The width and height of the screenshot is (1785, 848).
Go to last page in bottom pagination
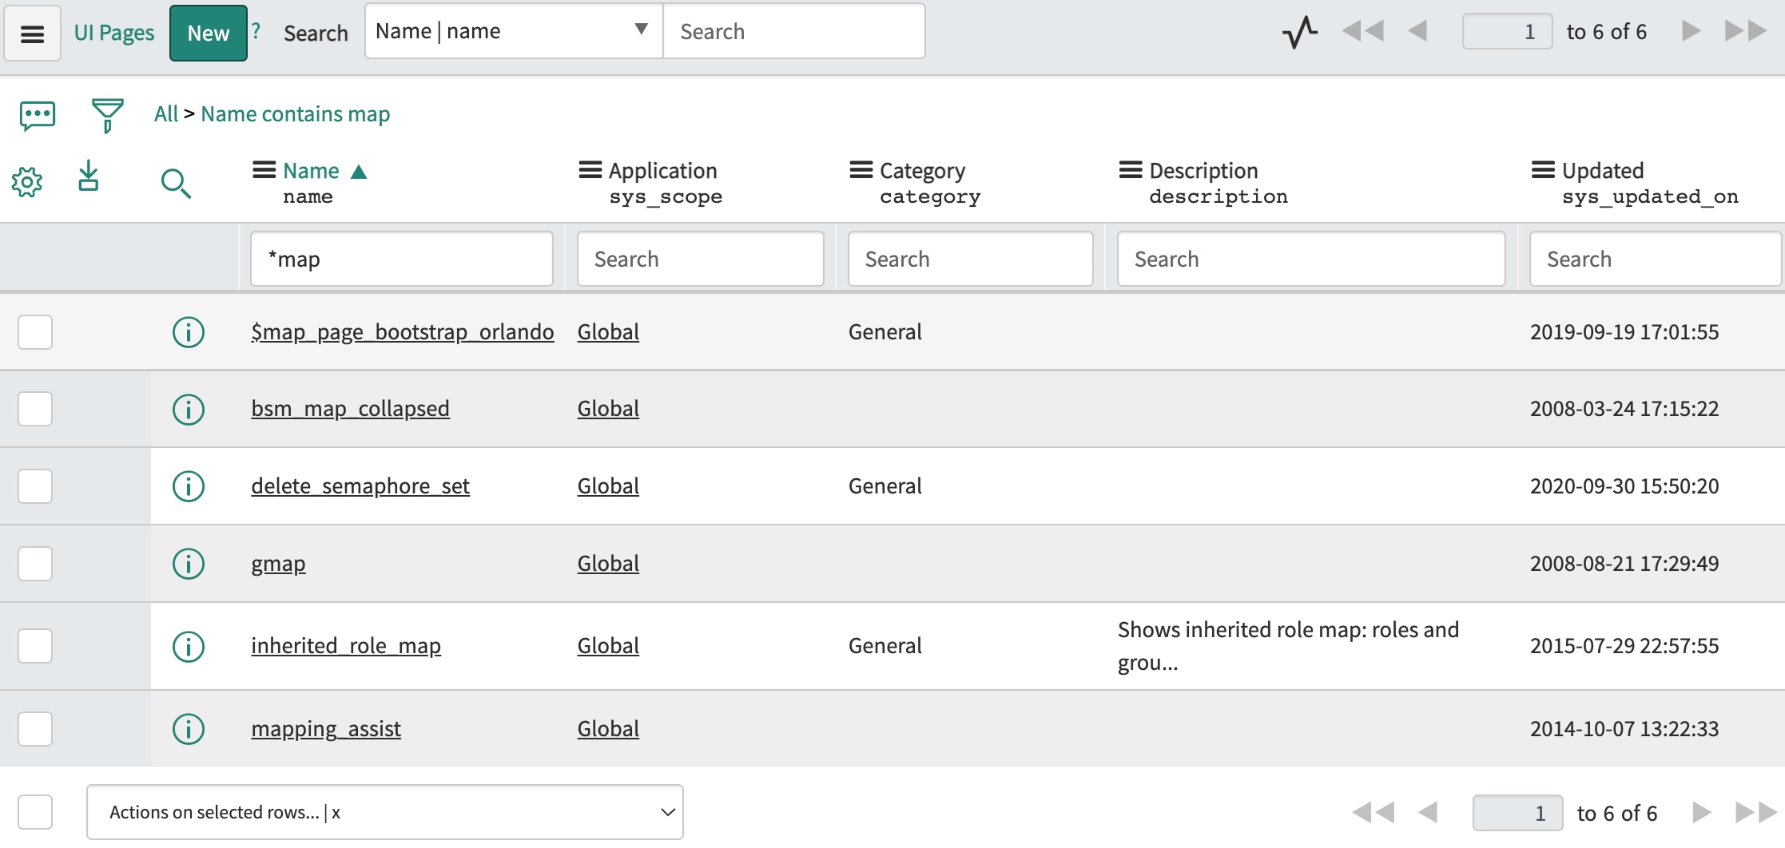click(x=1756, y=813)
